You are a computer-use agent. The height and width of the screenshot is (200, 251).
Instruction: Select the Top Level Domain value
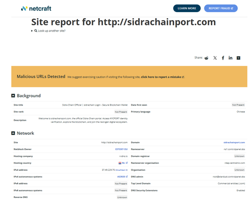tap(231, 183)
